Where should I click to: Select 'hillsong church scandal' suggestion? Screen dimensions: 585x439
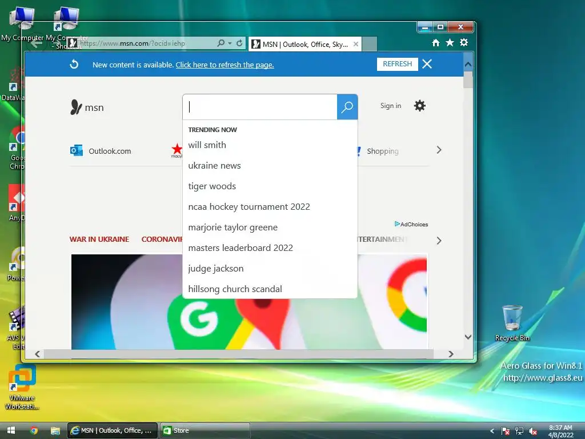(x=270, y=289)
